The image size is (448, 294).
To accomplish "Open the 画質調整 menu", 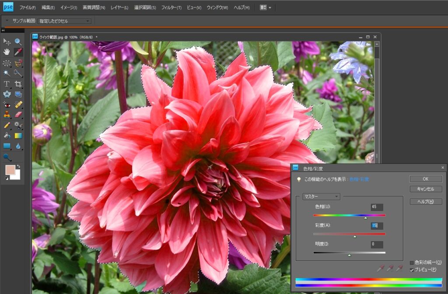I will tap(94, 7).
